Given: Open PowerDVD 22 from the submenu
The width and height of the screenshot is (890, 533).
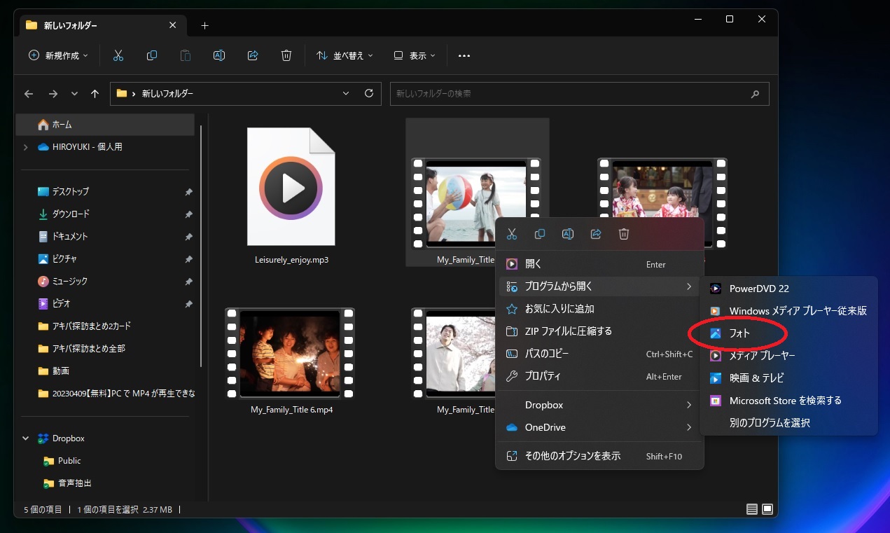Looking at the screenshot, I should (x=759, y=289).
